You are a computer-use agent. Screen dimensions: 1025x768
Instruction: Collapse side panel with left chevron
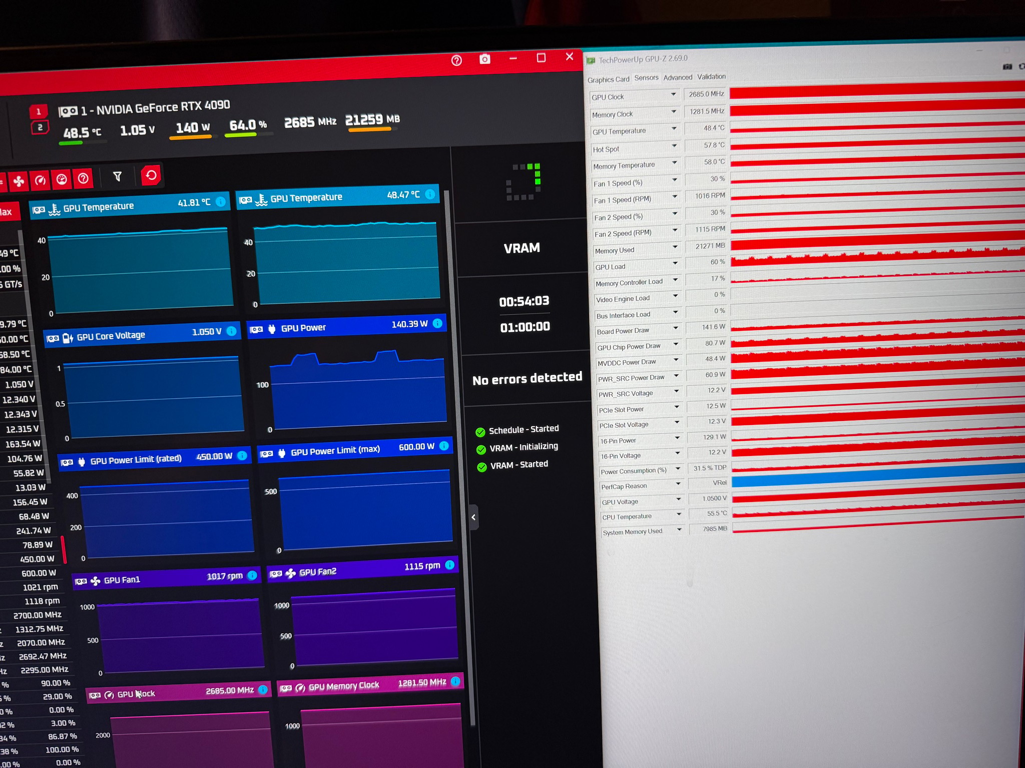pyautogui.click(x=473, y=517)
